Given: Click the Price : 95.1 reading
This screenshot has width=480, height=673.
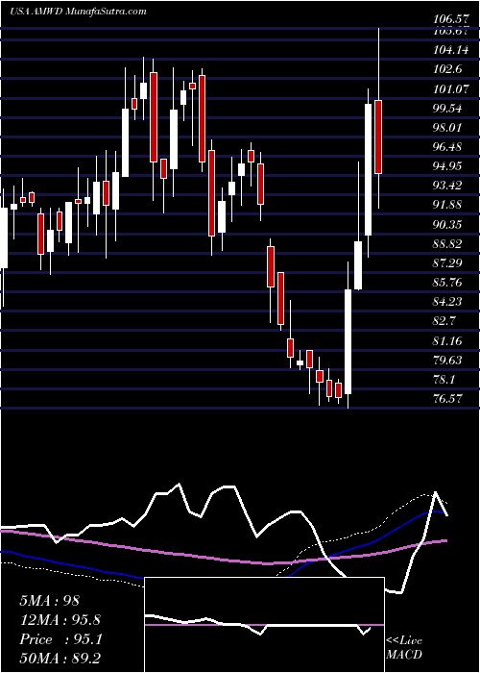Looking at the screenshot, I should coord(60,639).
